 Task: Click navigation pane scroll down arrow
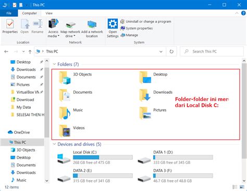coord(47,181)
